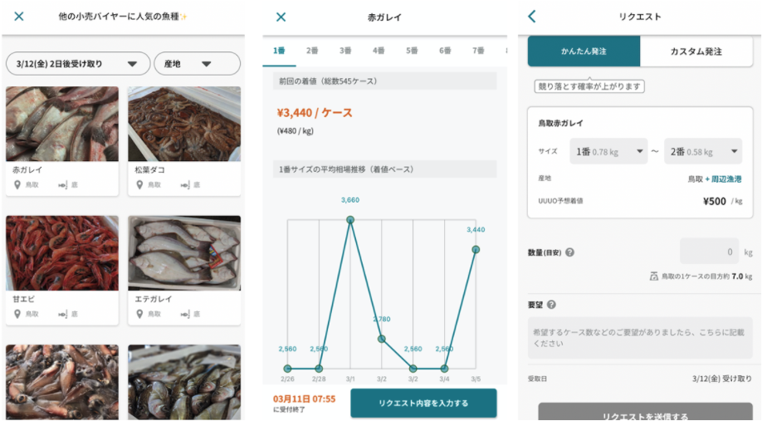Open the 2番 0.58 kg size dropdown

pyautogui.click(x=703, y=152)
